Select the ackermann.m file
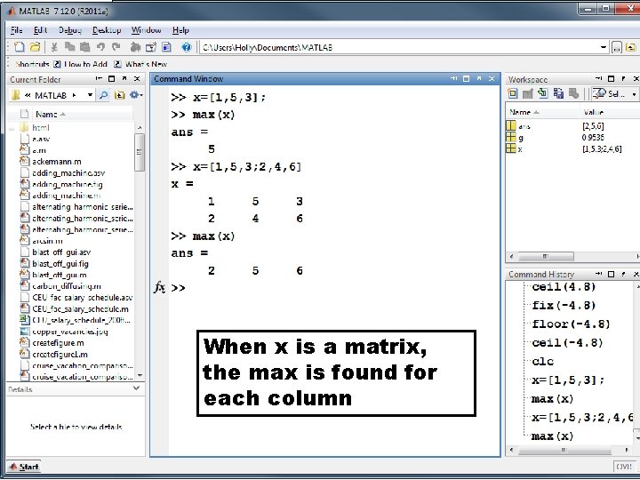Screen dimensions: 640x480 [x=57, y=162]
